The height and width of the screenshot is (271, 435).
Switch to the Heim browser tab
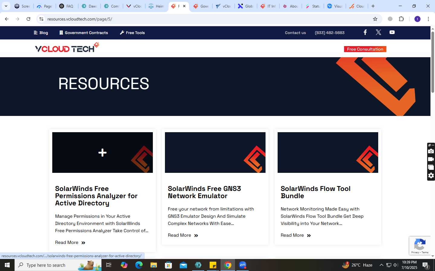(x=156, y=6)
